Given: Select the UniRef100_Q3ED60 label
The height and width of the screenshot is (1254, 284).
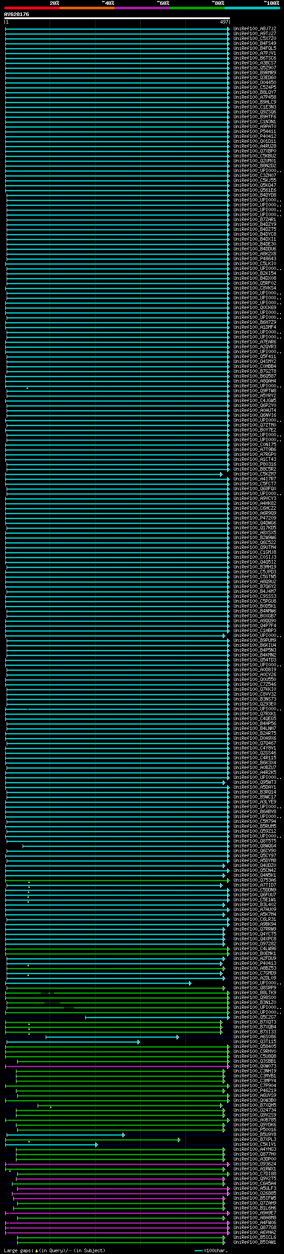Looking at the screenshot, I should tap(254, 77).
